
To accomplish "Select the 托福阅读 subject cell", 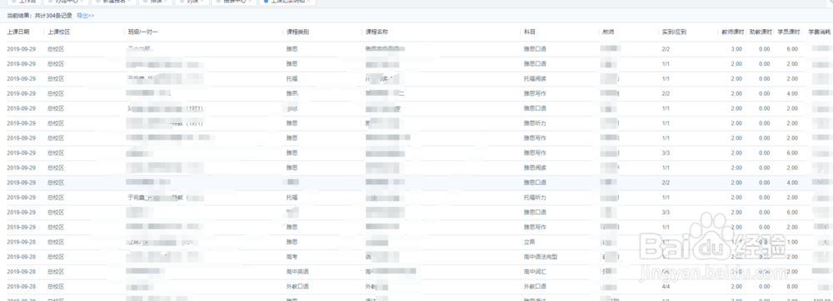I will 535,79.
